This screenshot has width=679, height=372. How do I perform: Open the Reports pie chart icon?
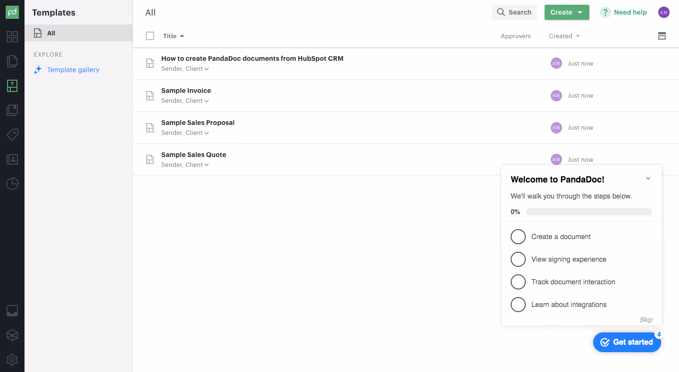tap(12, 184)
